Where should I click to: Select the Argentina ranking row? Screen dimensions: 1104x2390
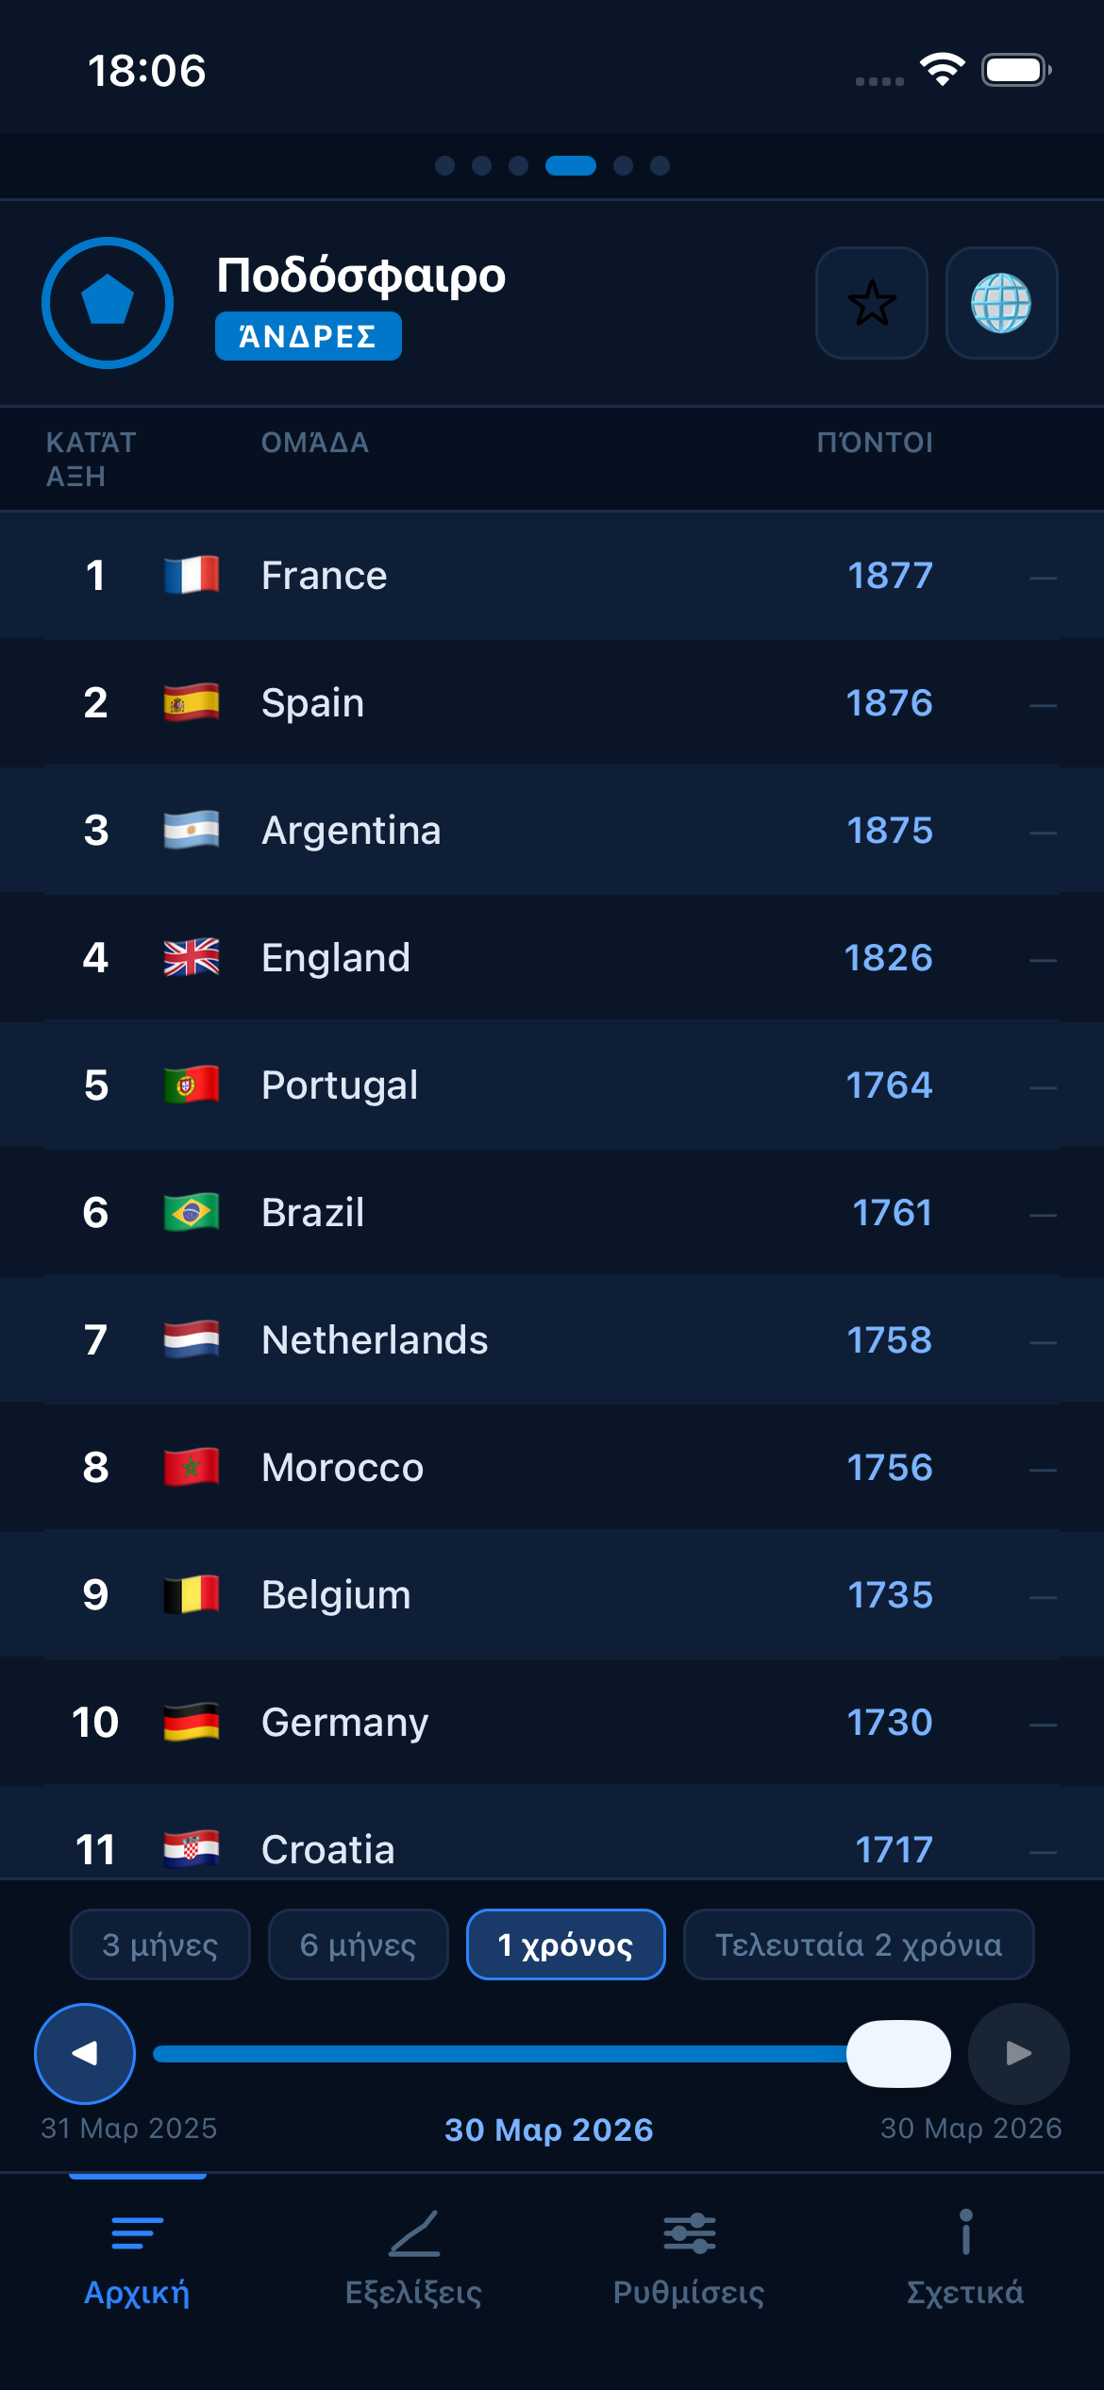[552, 830]
